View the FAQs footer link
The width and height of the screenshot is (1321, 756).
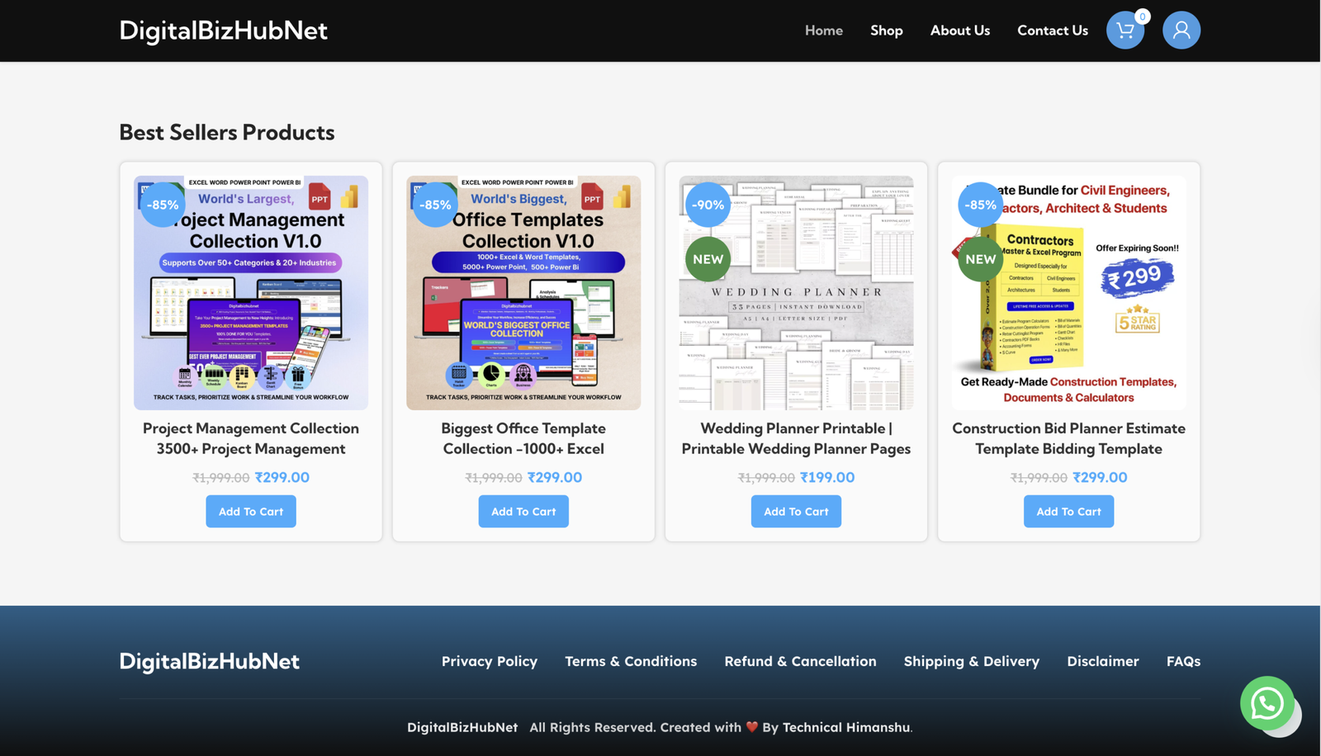(x=1182, y=661)
